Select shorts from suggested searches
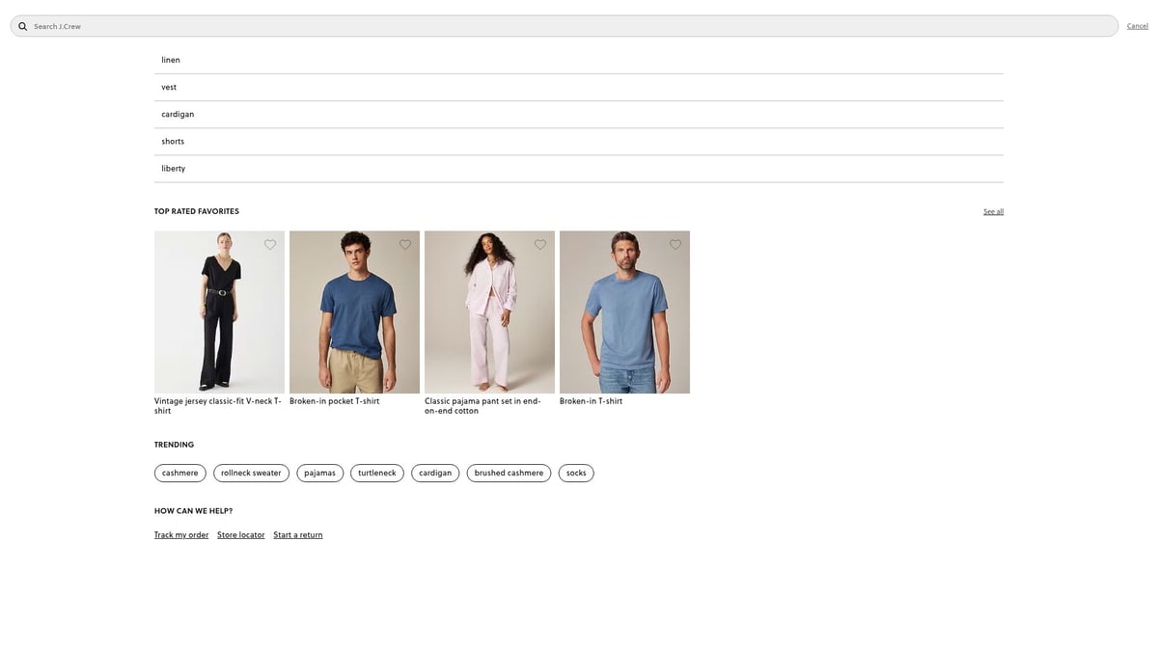Image resolution: width=1158 pixels, height=651 pixels. 173,141
